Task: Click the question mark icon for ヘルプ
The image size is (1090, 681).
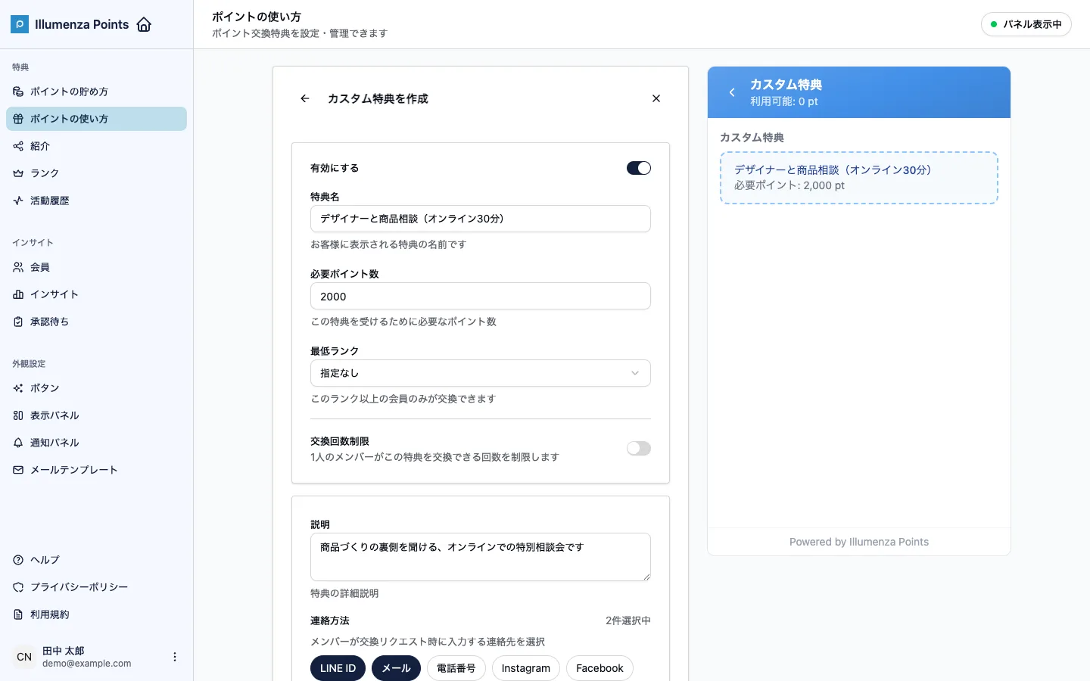Action: 18,560
